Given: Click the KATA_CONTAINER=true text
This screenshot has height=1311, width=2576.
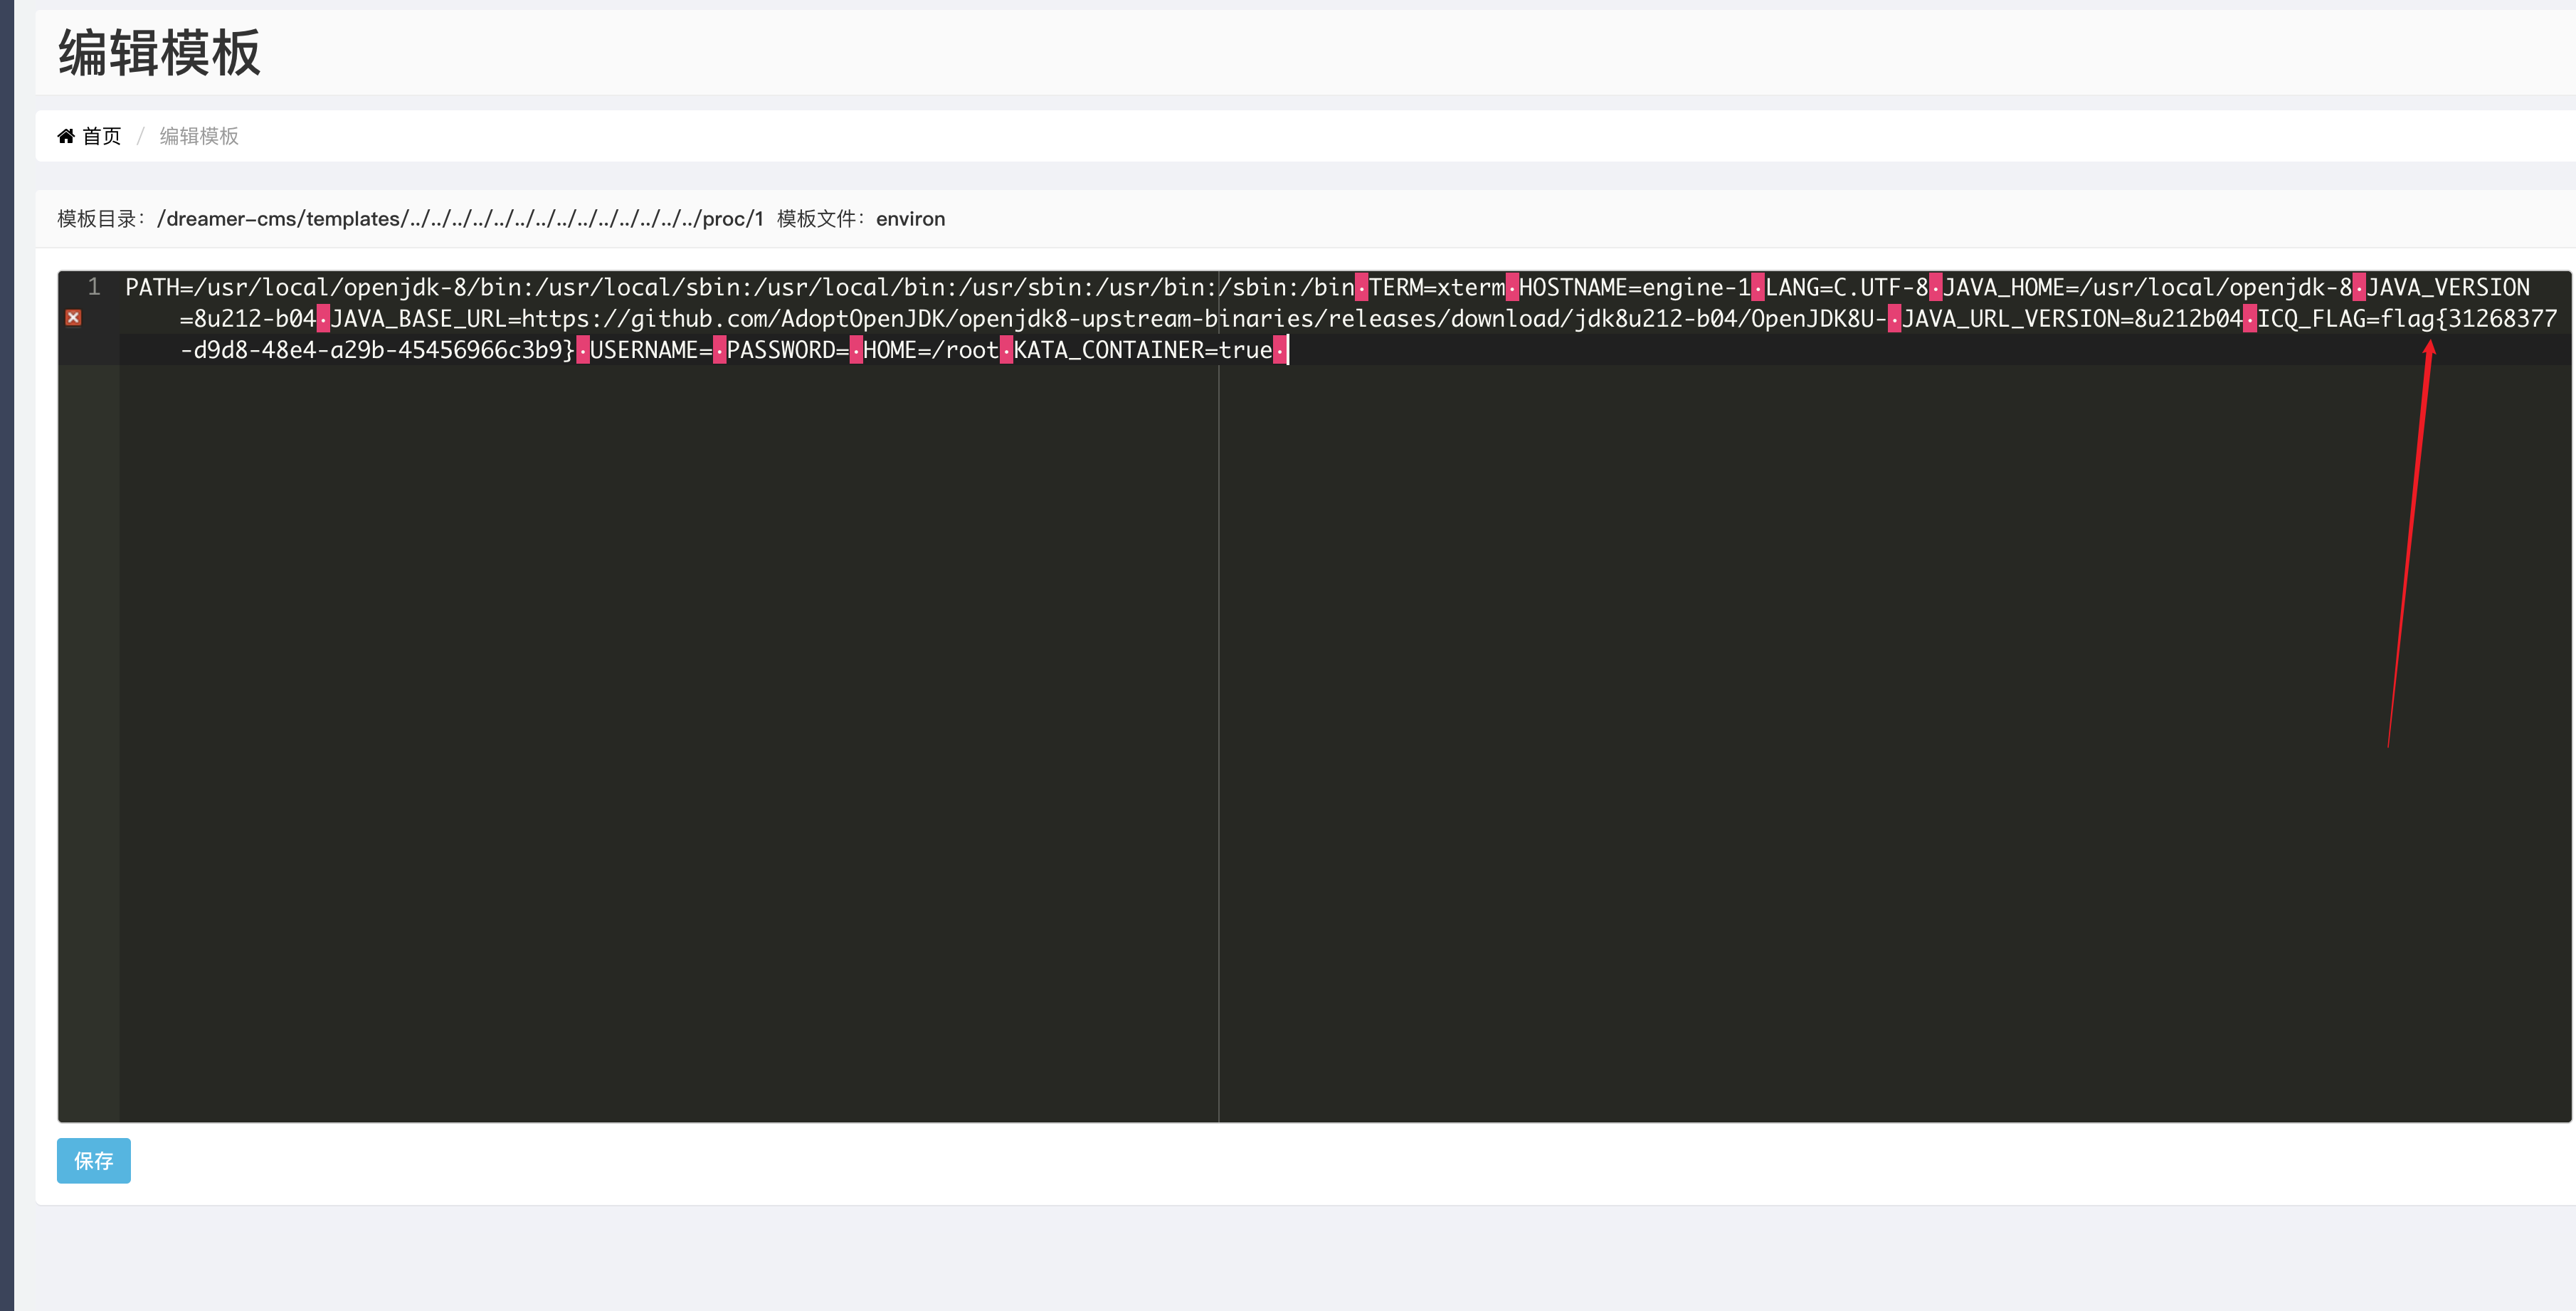Looking at the screenshot, I should 1143,350.
